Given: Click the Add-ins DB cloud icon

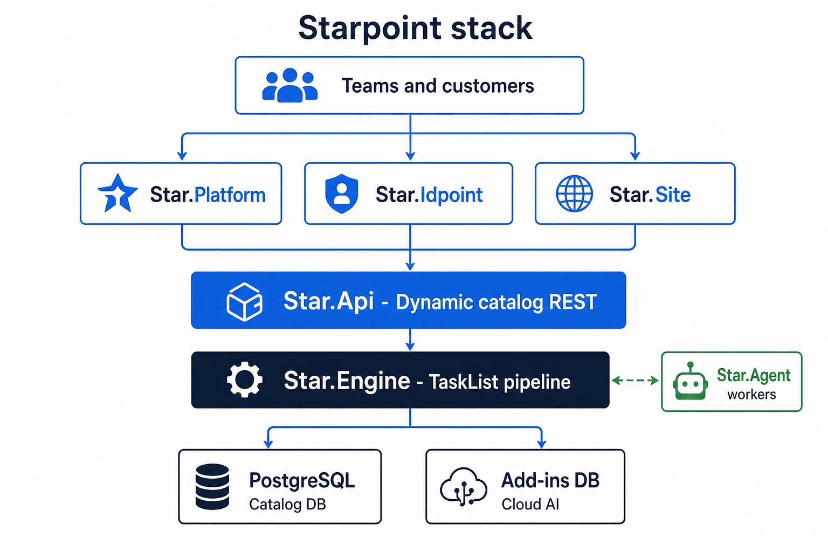Looking at the screenshot, I should click(x=463, y=486).
